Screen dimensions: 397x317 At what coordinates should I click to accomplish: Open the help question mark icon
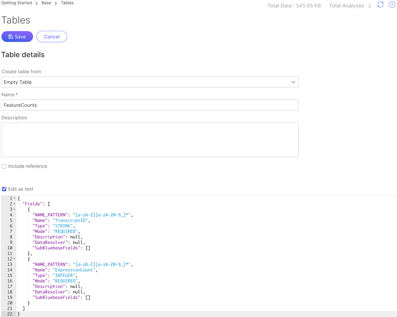392,5
